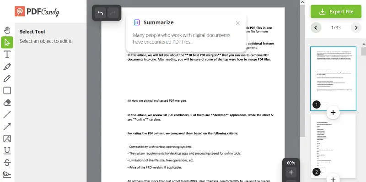The image size is (366, 182).
Task: Click the document scrollbar up arrow
Action: 302,2
